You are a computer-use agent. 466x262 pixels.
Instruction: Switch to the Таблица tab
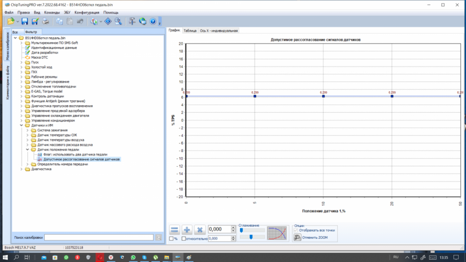(x=190, y=31)
